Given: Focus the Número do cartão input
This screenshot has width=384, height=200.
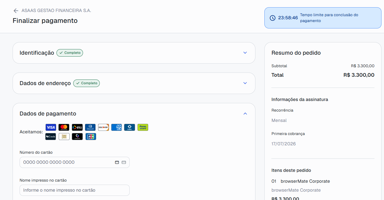Looking at the screenshot, I should point(75,162).
